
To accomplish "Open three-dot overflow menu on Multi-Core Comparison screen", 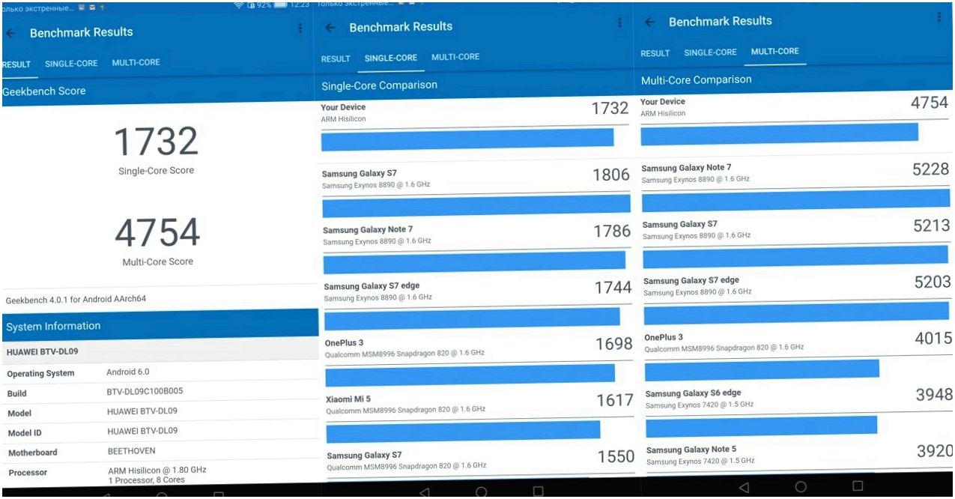I will tap(939, 17).
